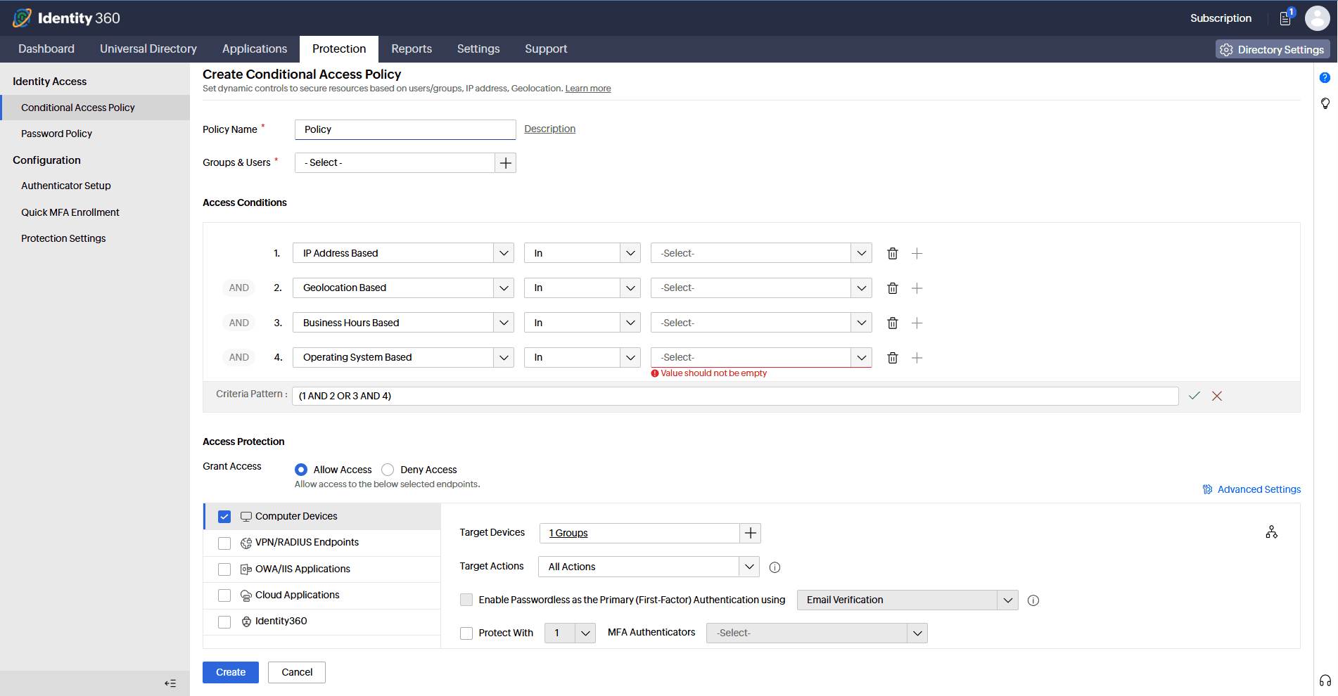
Task: Open the user profile avatar
Action: coord(1317,18)
